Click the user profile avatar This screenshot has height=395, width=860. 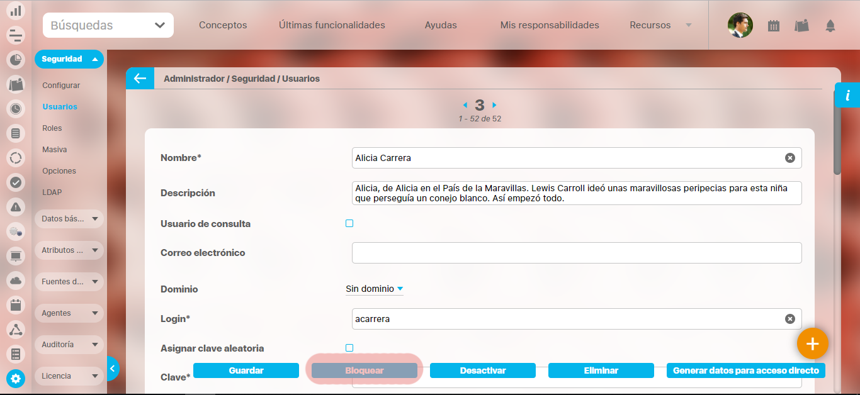740,26
